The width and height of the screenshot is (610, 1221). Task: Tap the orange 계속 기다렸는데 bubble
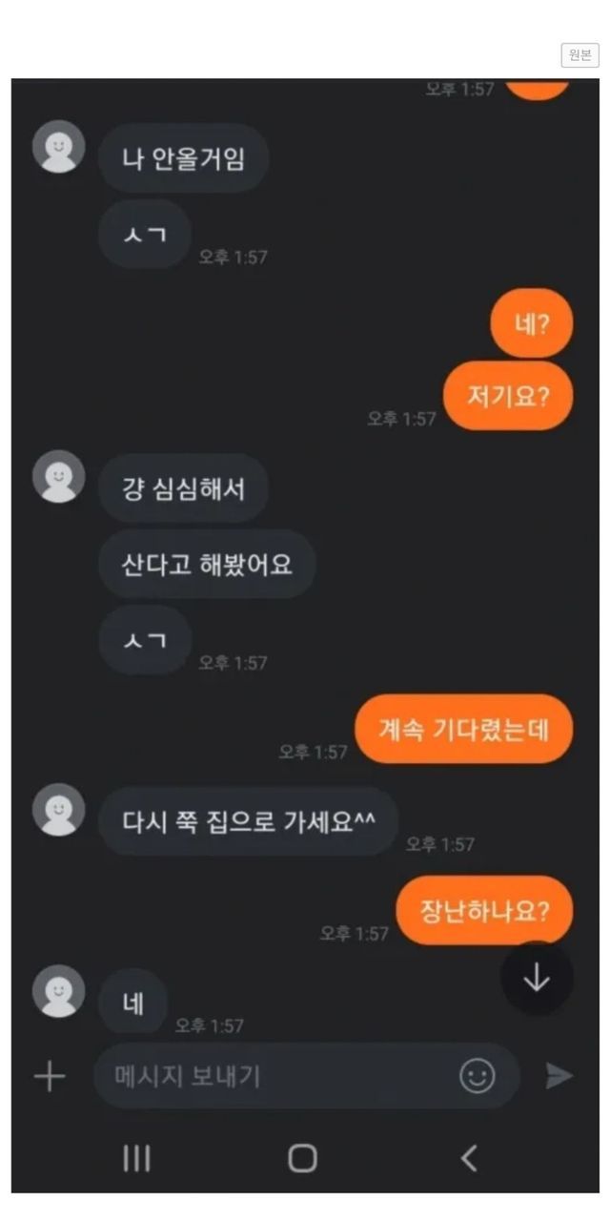(463, 729)
